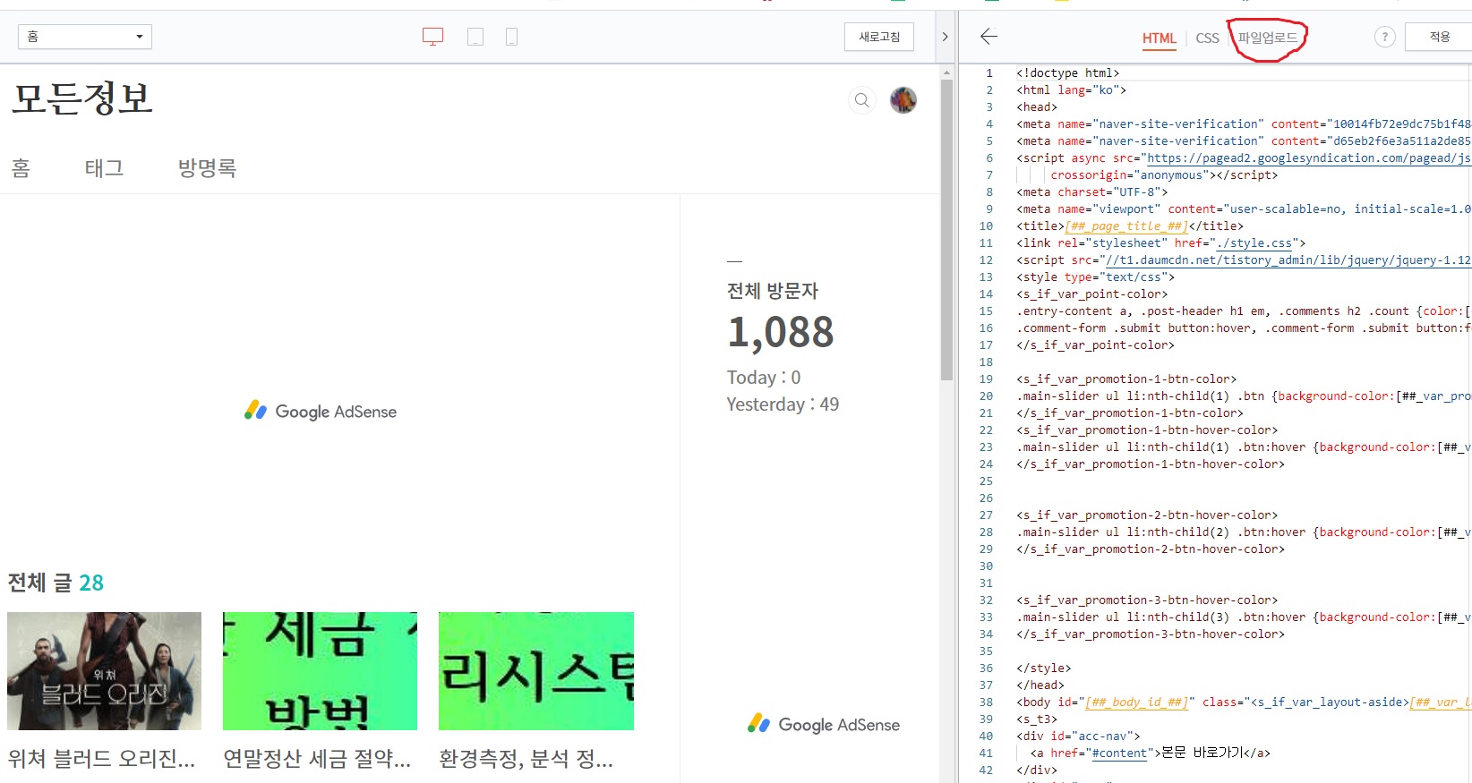Click the 전체 글 28 heading
Image resolution: width=1472 pixels, height=783 pixels.
click(x=56, y=583)
